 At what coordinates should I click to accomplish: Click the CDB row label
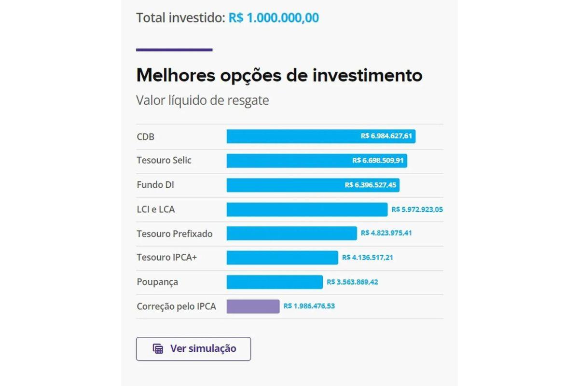pyautogui.click(x=145, y=137)
